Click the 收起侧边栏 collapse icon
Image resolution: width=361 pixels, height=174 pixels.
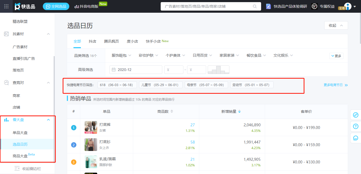(x=17, y=168)
